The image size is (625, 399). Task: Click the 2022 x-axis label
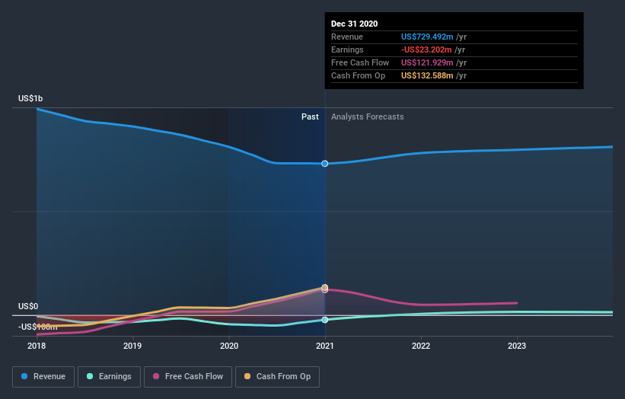point(421,346)
